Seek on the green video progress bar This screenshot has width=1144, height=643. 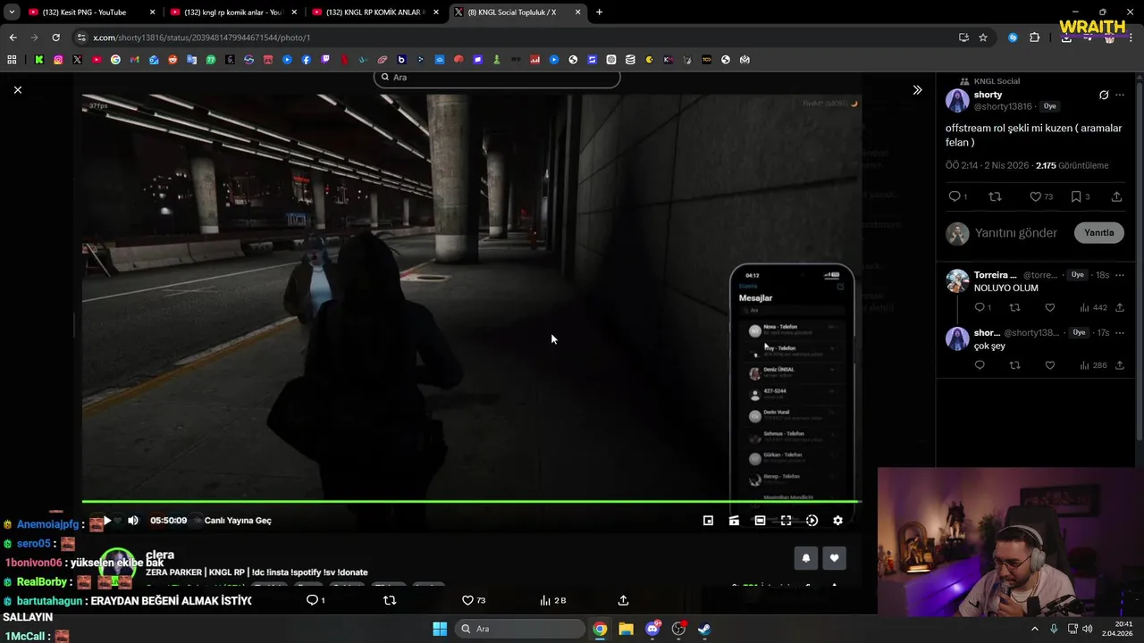tap(471, 502)
